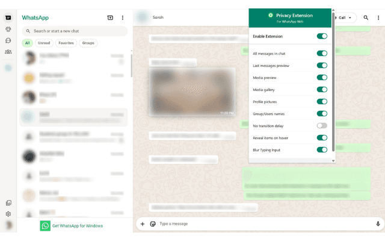Toggle Media gallery switch

[322, 90]
